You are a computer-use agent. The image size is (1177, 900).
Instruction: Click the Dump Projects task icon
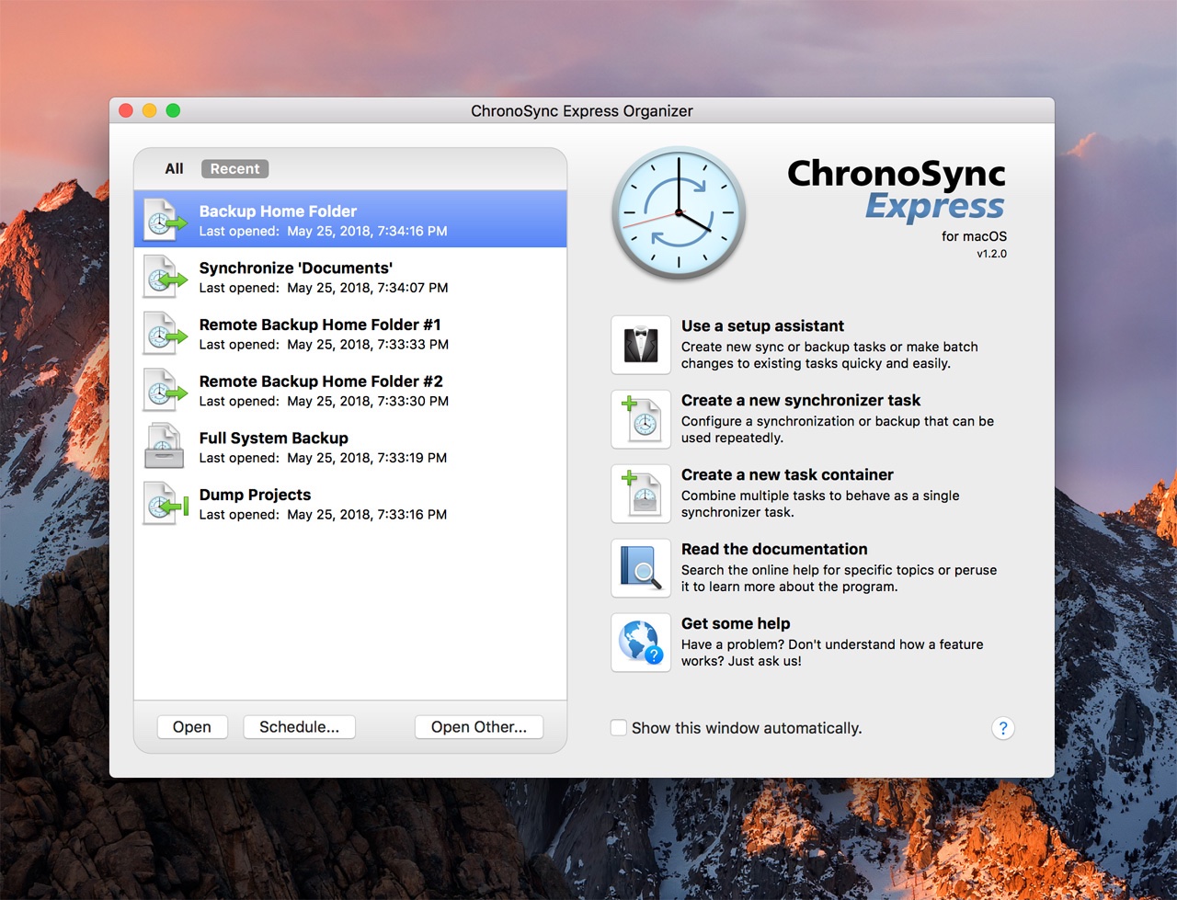[165, 504]
